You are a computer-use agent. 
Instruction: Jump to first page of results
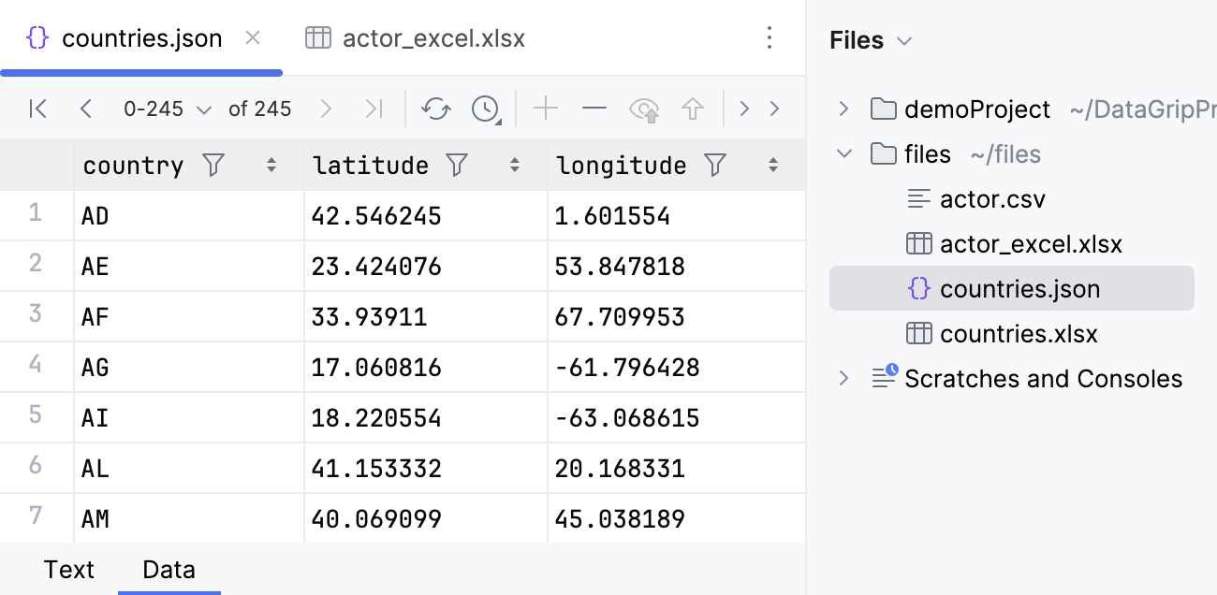click(37, 109)
